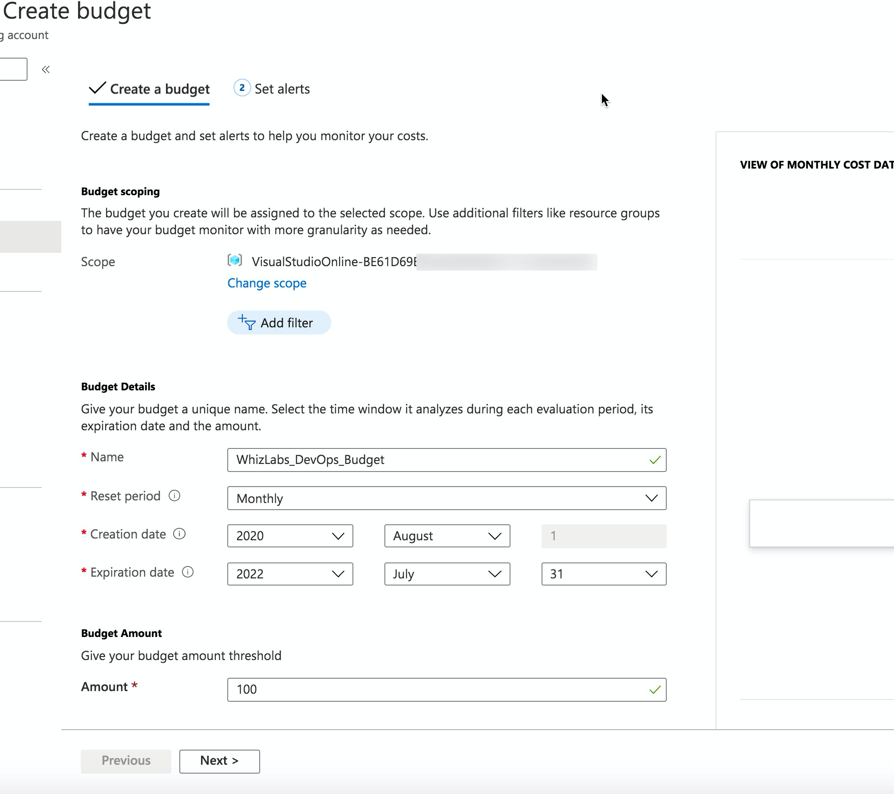
Task: Click the sidebar search box
Action: click(13, 69)
